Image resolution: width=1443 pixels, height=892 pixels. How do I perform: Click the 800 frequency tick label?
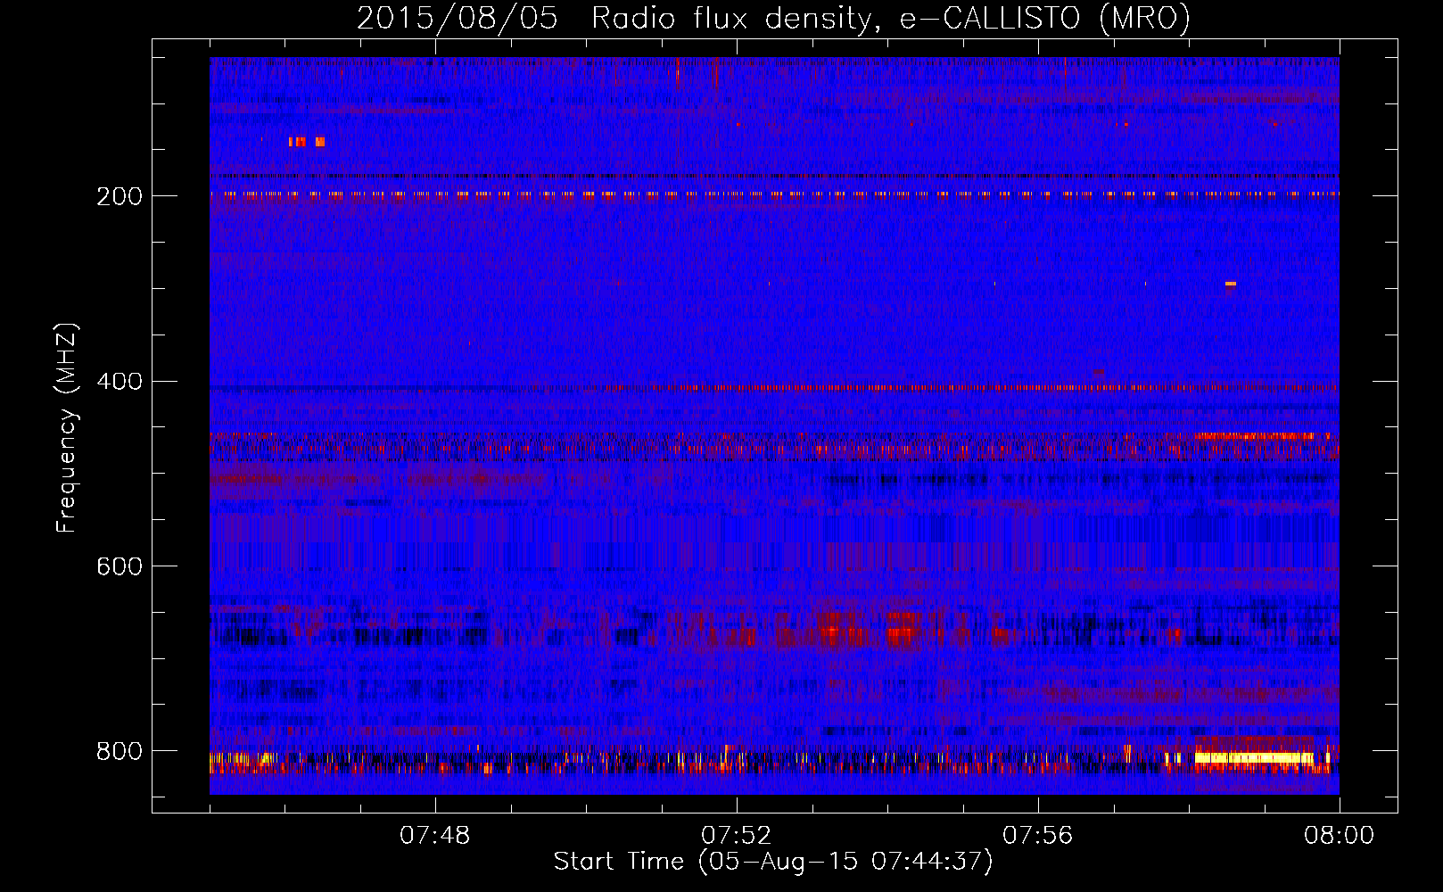120,751
